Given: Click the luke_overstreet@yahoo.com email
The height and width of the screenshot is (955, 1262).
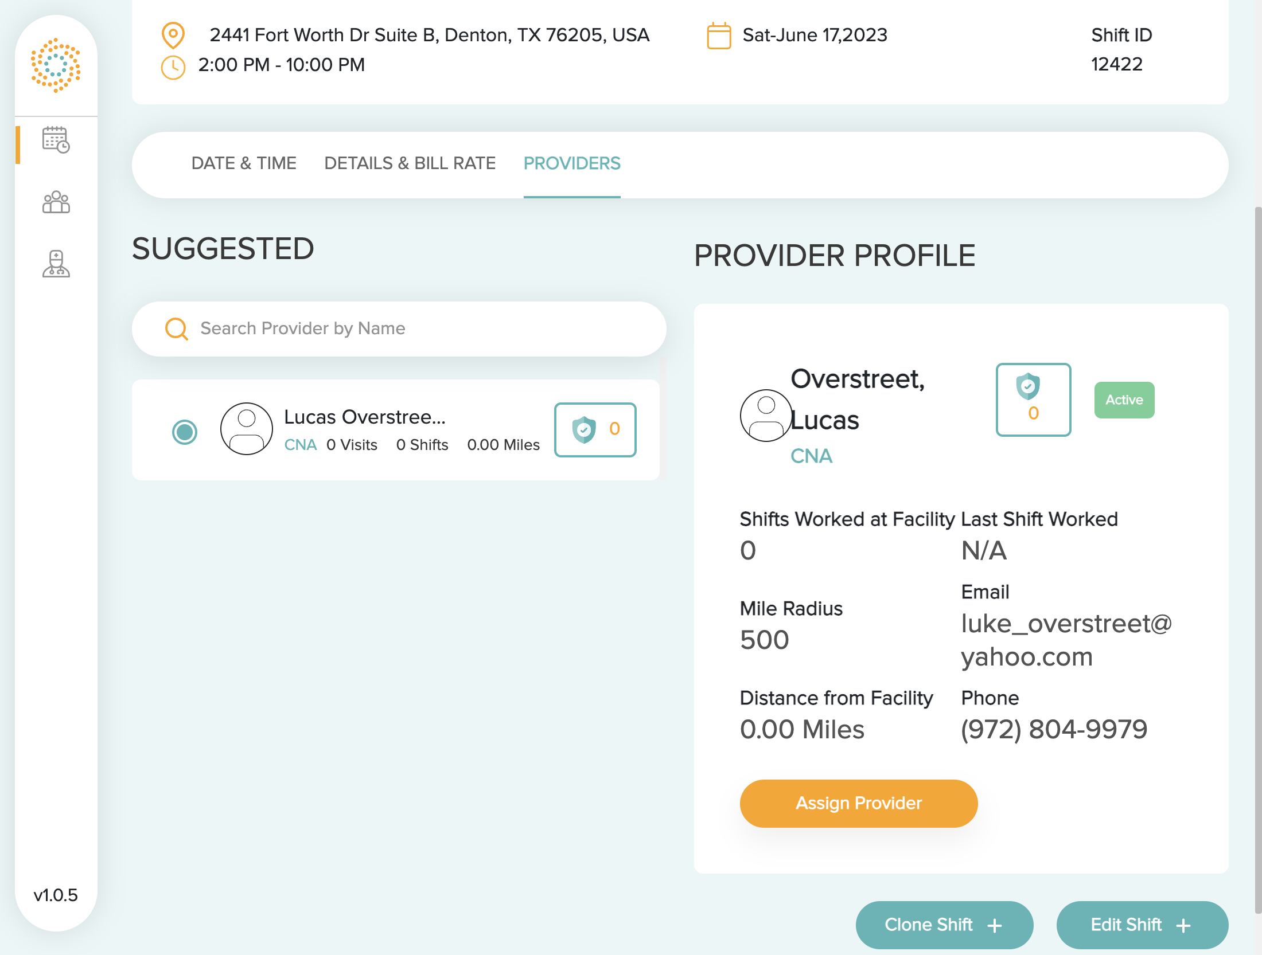Looking at the screenshot, I should point(1066,640).
